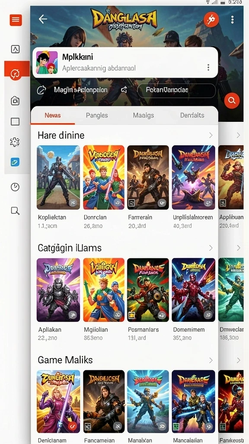Open the Fancameian game thumbnail

pyautogui.click(x=104, y=402)
